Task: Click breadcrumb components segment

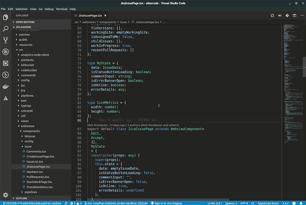Action: (x=108, y=22)
